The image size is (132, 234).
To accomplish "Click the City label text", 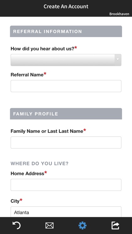I will [16, 201].
